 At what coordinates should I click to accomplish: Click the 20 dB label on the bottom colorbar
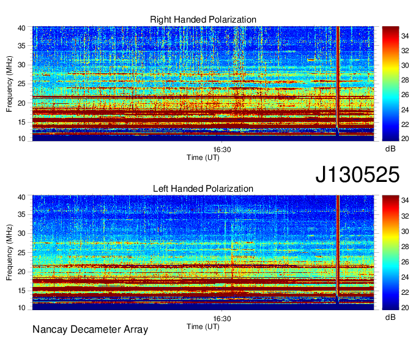coord(405,308)
